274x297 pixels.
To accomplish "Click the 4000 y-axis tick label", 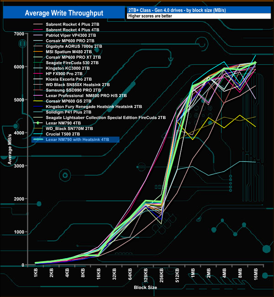I will (19, 133).
